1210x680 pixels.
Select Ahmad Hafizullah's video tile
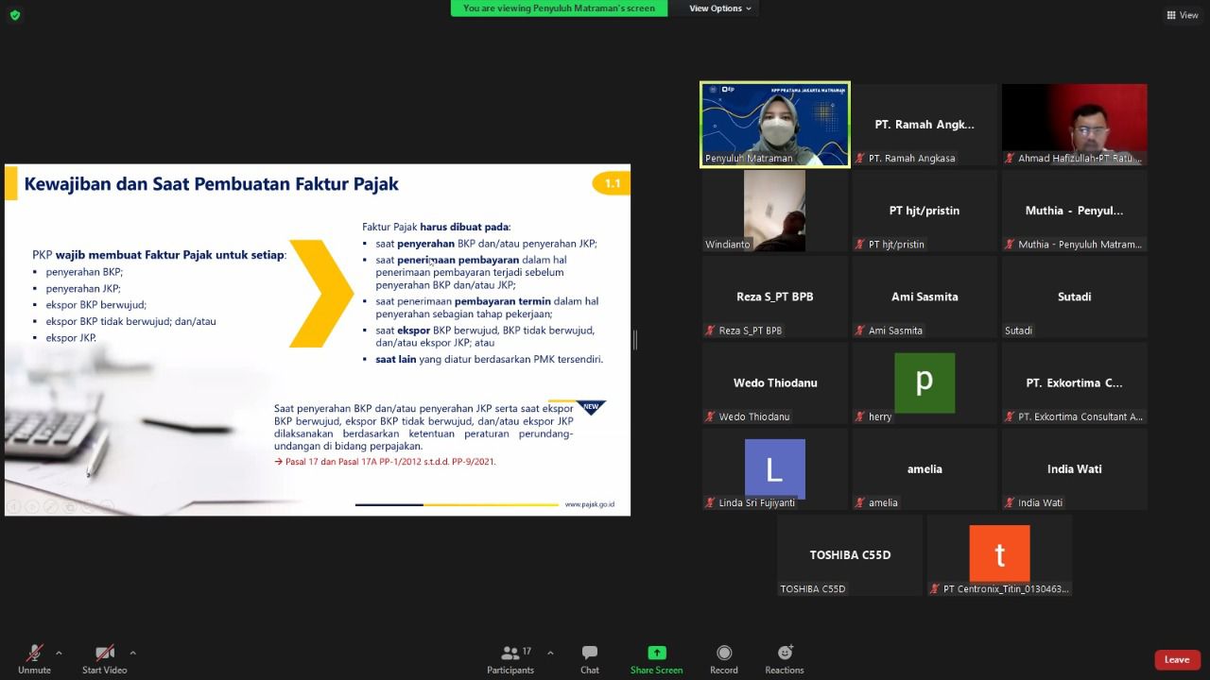point(1074,125)
